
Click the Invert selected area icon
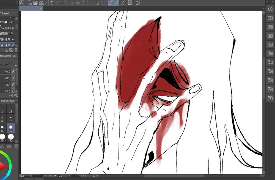(97, 3)
